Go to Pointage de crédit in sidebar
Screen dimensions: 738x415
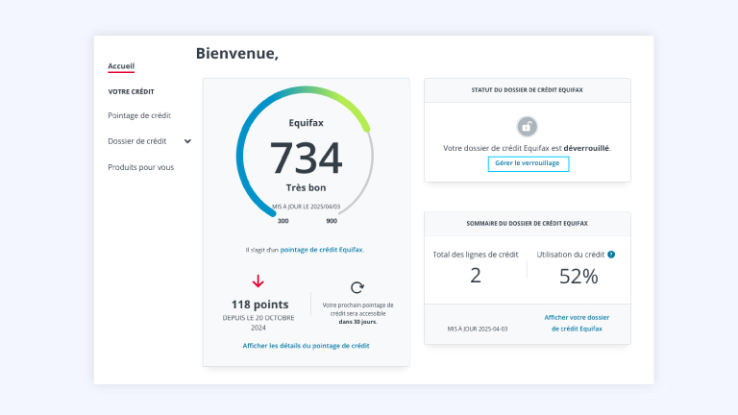click(139, 115)
